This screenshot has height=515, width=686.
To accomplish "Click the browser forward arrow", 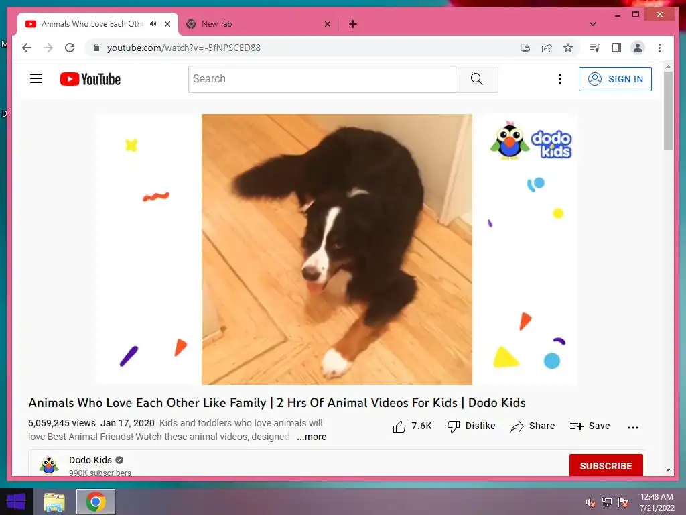I will 48,48.
